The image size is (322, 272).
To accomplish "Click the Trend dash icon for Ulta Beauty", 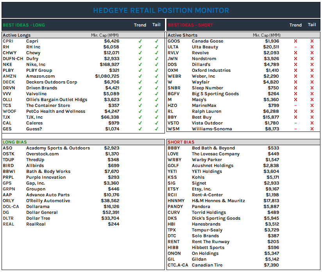I will pos(295,47).
